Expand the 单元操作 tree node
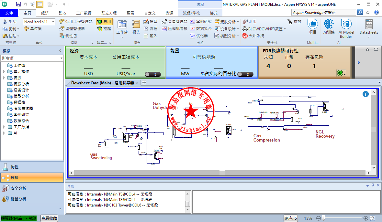The width and height of the screenshot is (382, 222). tap(4, 72)
